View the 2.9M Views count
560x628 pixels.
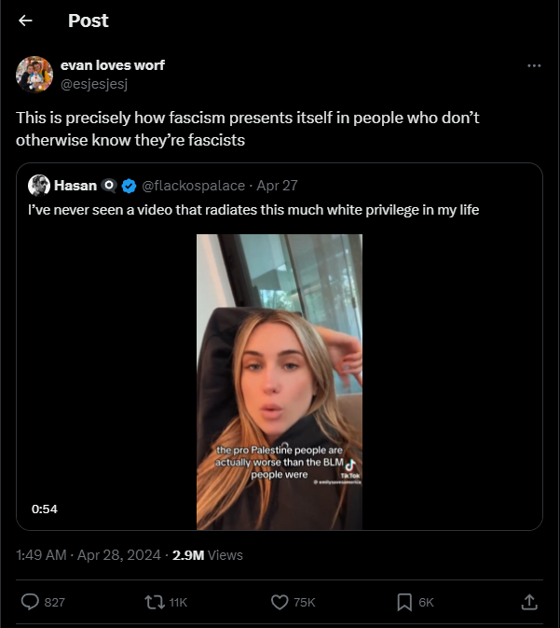click(x=207, y=554)
